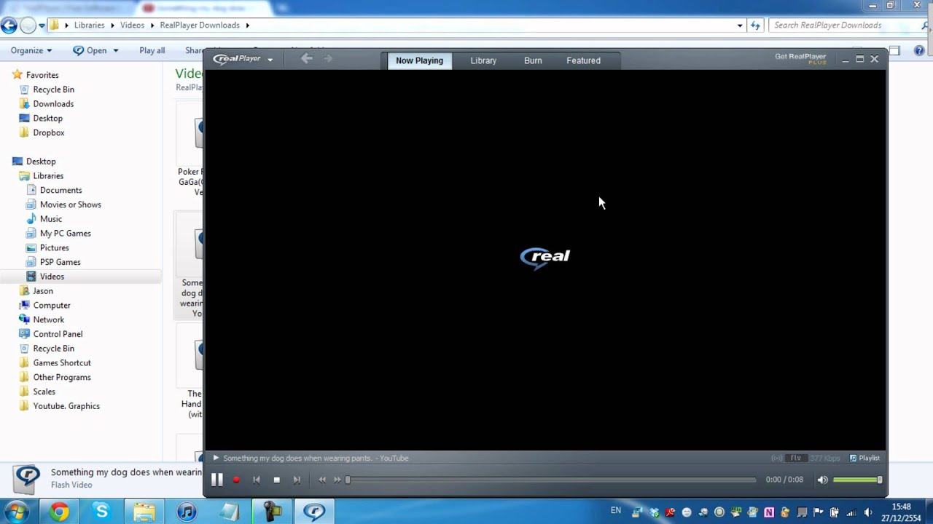Go back using RealPlayer back arrow
Screen dimensions: 933x524
pos(307,59)
